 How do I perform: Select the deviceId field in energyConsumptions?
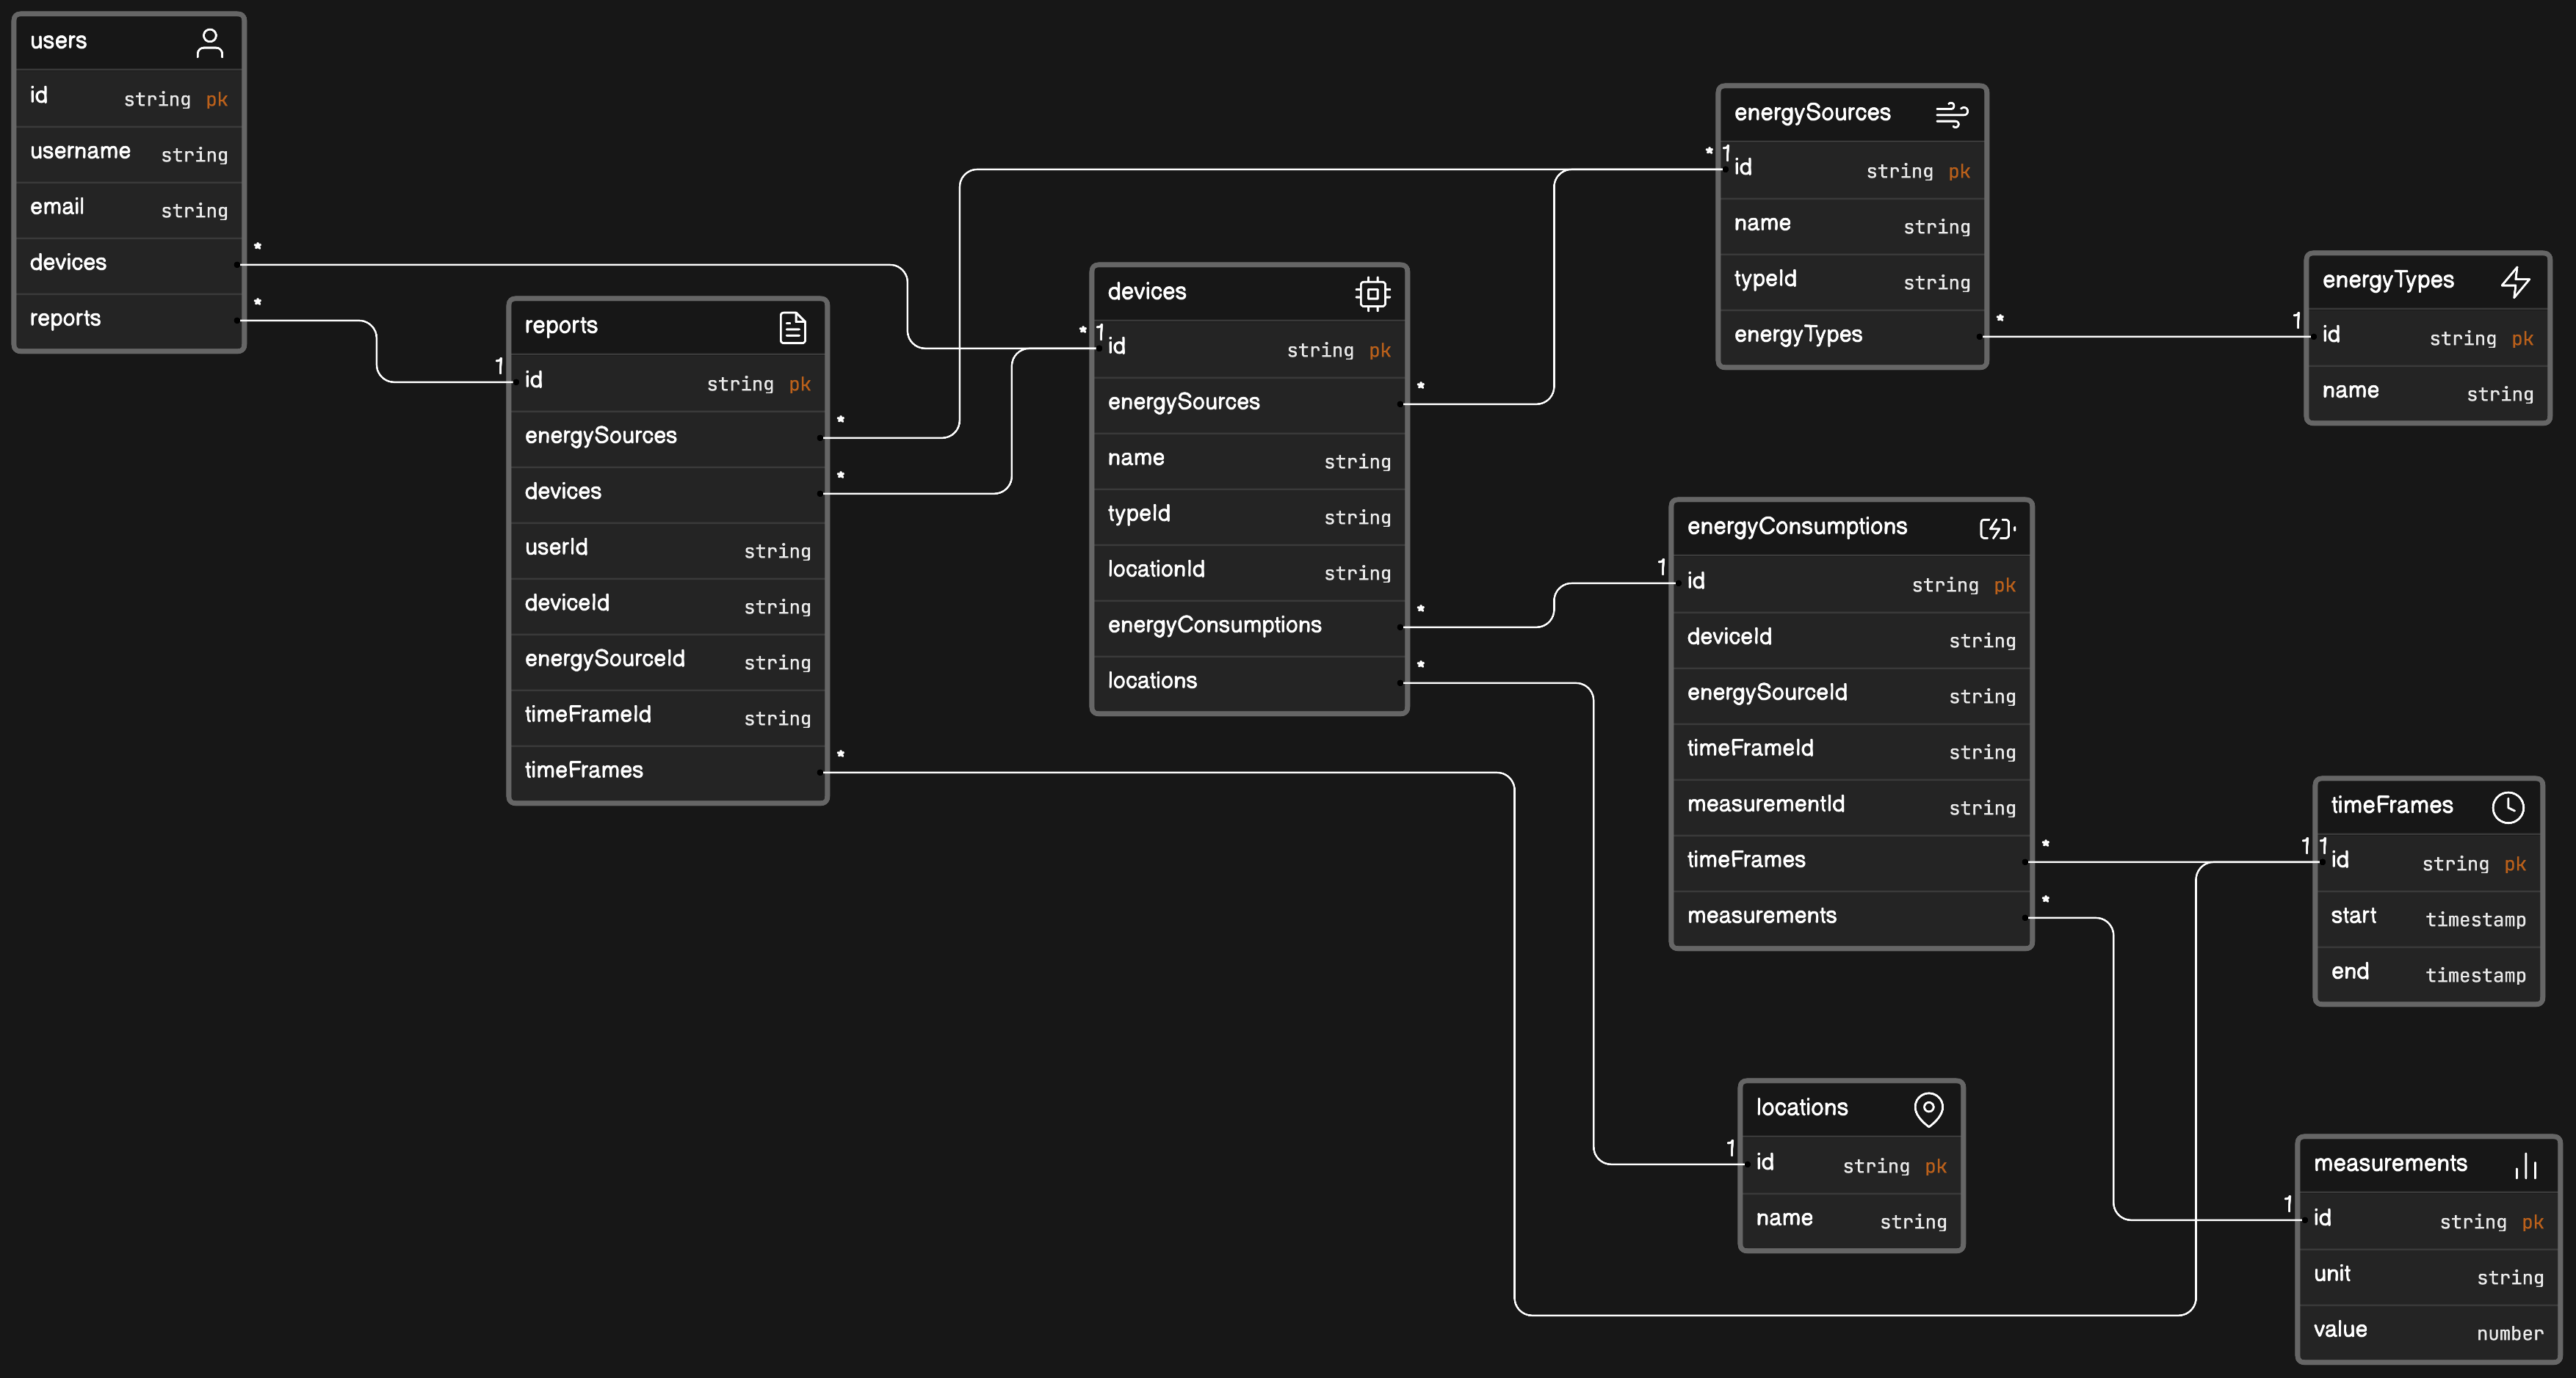pyautogui.click(x=1729, y=637)
